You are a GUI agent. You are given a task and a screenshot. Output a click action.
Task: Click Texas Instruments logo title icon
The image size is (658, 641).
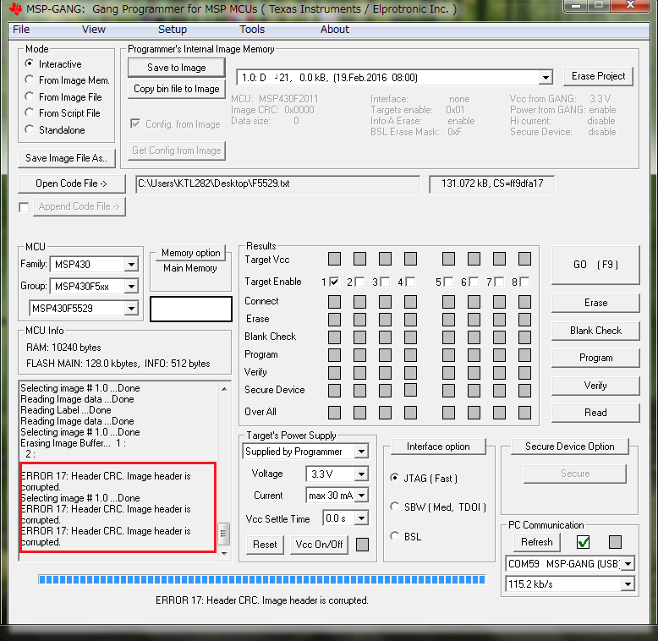[x=15, y=8]
